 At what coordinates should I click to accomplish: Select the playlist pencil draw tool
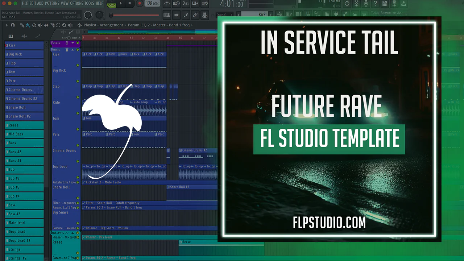click(22, 25)
